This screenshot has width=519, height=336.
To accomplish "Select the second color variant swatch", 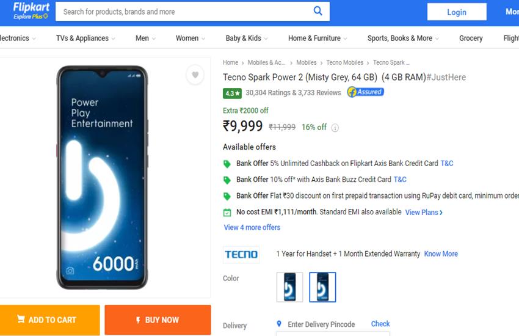I will (x=322, y=287).
